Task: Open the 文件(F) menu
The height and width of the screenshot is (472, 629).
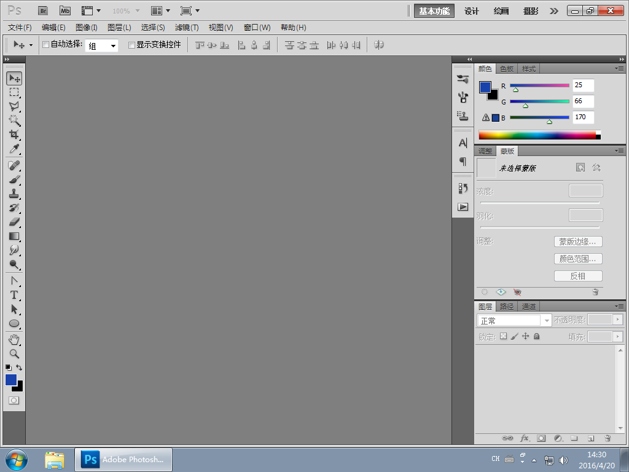Action: click(x=20, y=27)
